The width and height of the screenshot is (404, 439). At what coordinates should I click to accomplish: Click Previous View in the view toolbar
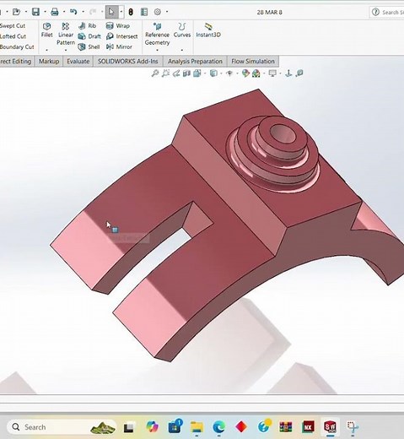pyautogui.click(x=176, y=73)
